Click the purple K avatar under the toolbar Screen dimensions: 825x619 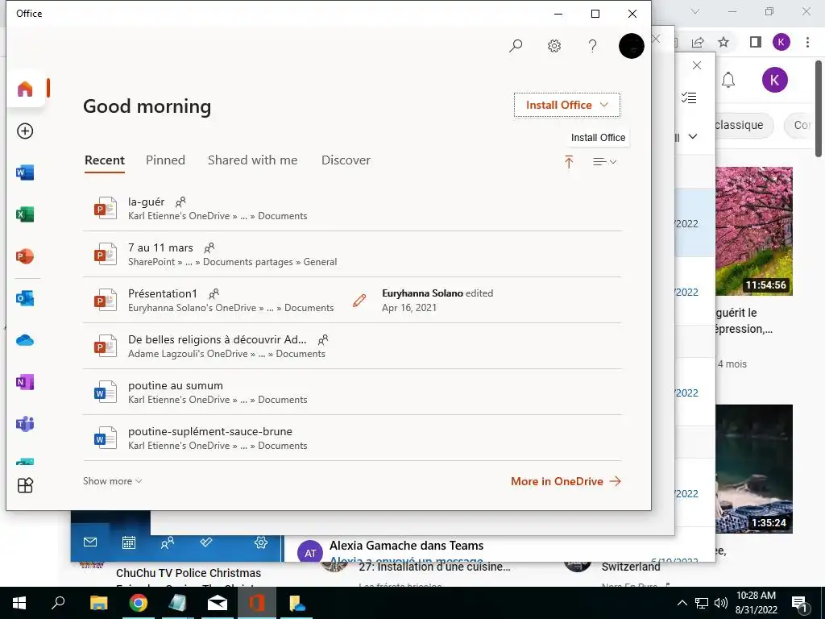[774, 80]
